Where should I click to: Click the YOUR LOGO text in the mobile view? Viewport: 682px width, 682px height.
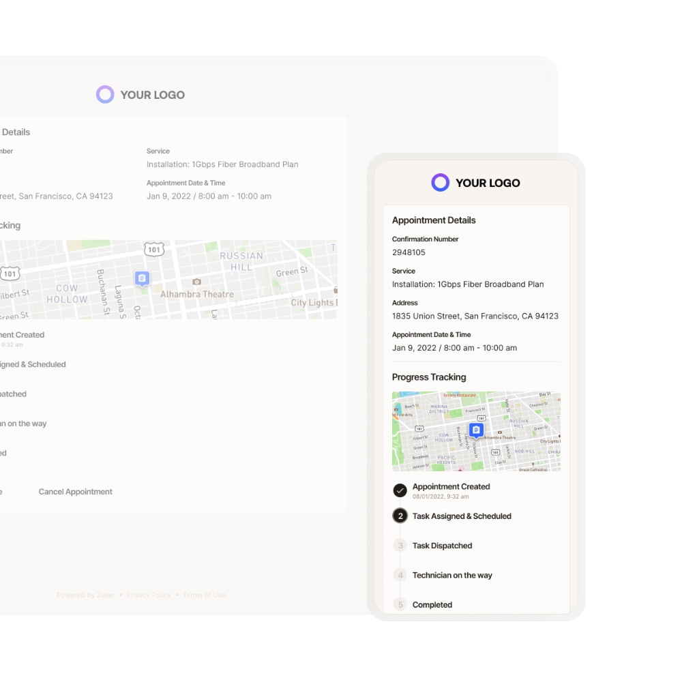pyautogui.click(x=488, y=183)
